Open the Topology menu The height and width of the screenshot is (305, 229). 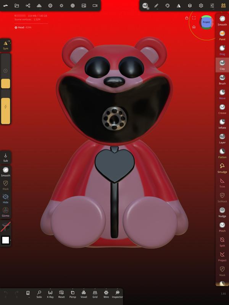point(39,5)
